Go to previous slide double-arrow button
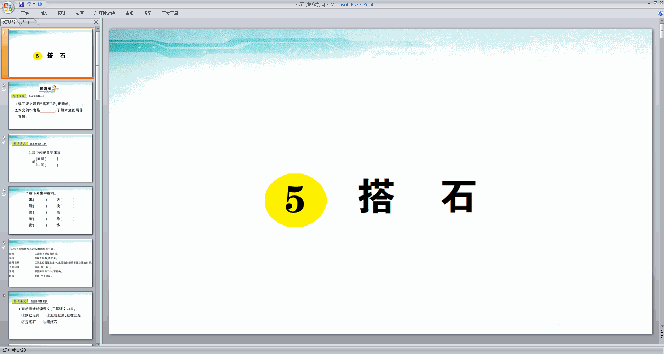The image size is (664, 354). [x=662, y=332]
